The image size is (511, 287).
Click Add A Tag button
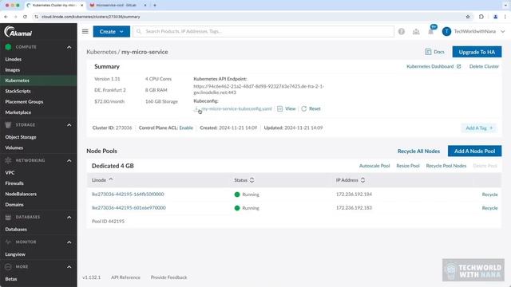(x=479, y=128)
